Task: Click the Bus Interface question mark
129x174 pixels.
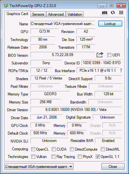Action: pyautogui.click(x=121, y=70)
